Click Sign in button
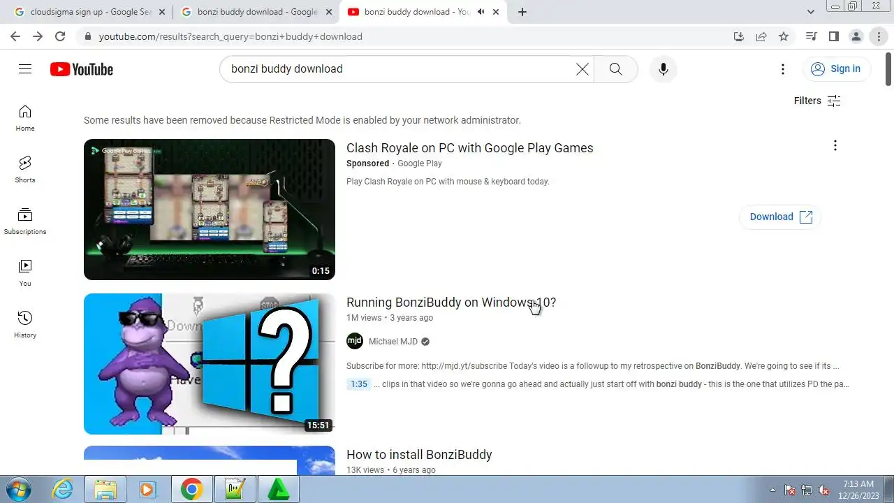Screen dimensions: 894x503 click(x=836, y=68)
